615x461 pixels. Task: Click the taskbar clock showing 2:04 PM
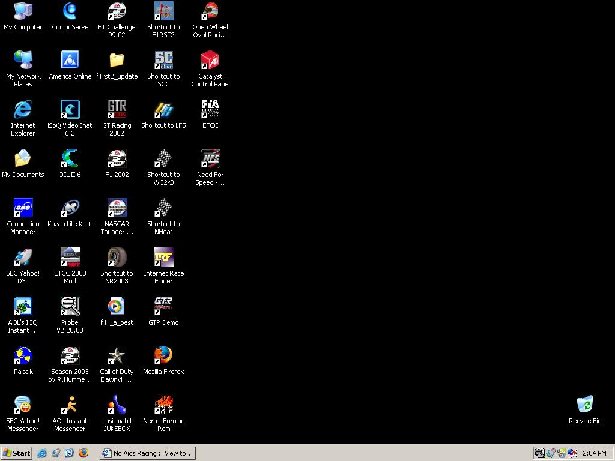point(594,453)
